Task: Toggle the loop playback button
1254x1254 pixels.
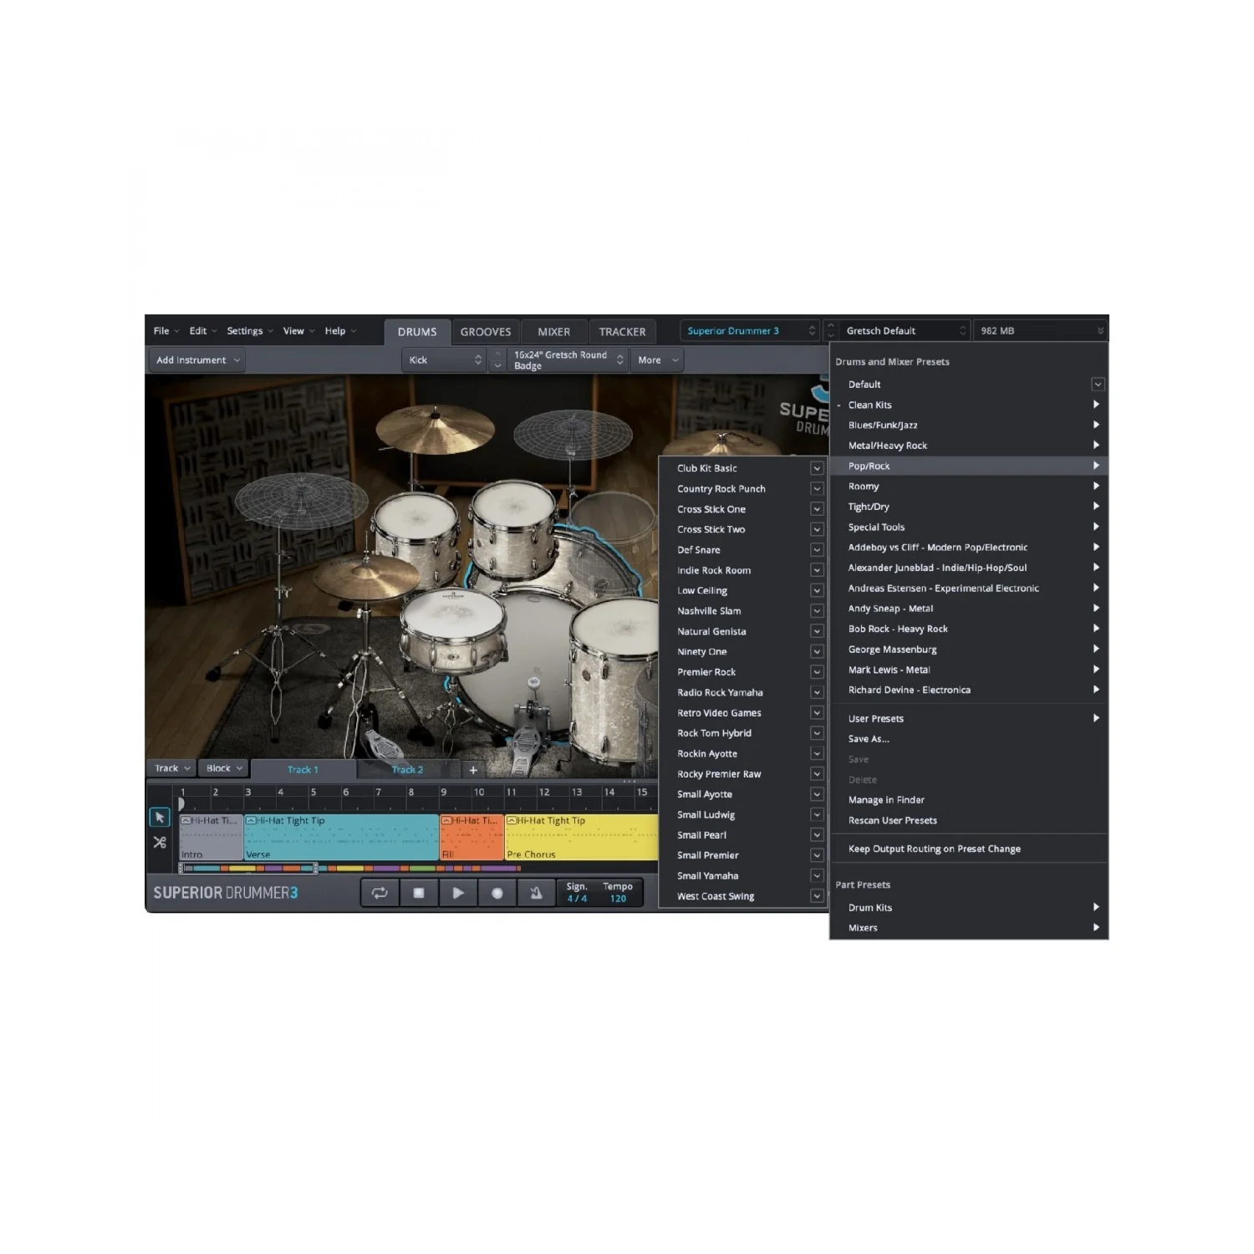Action: (x=380, y=893)
